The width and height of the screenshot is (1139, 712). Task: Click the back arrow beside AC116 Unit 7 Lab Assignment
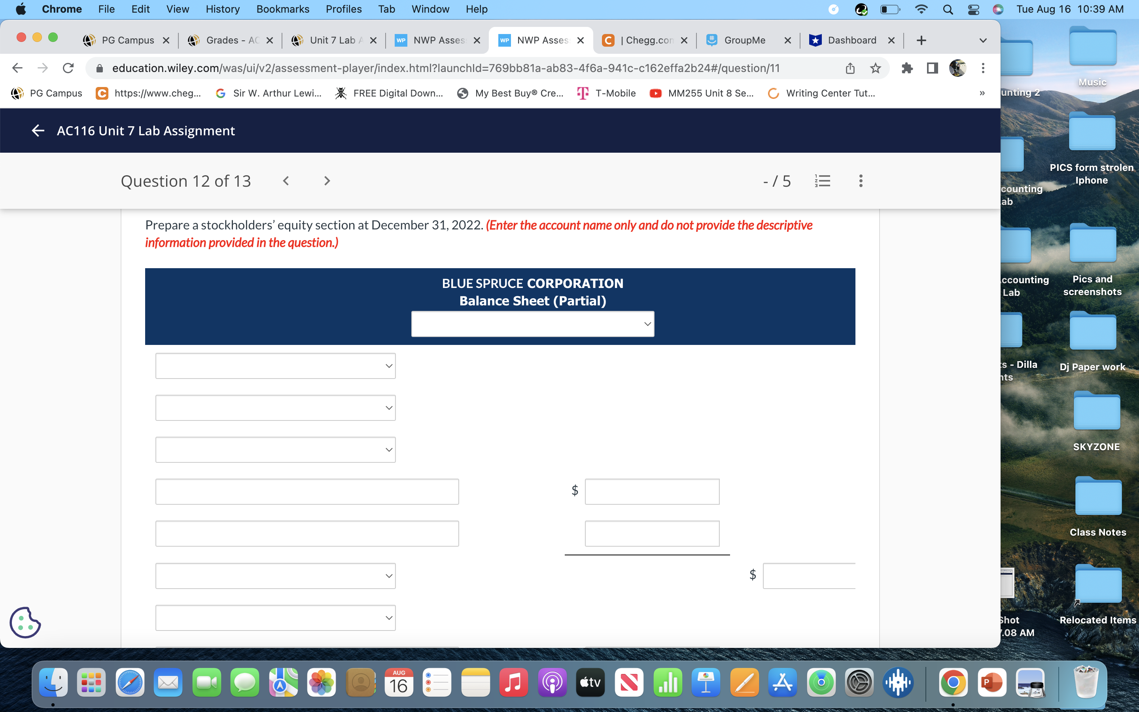[38, 131]
